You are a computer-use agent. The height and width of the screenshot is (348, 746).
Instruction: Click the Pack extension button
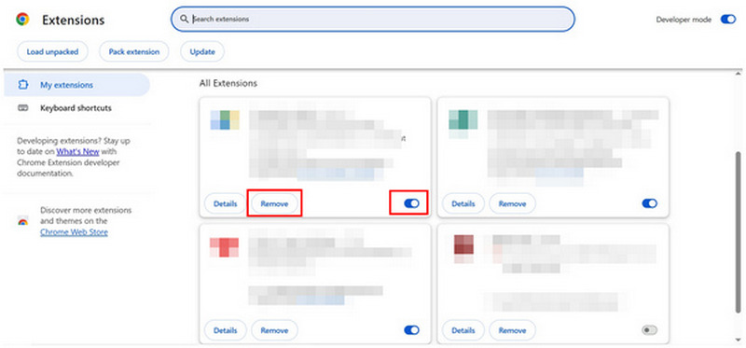pyautogui.click(x=133, y=52)
